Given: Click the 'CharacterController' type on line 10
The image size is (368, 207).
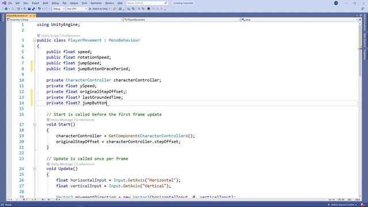Looking at the screenshot, I should point(88,80).
